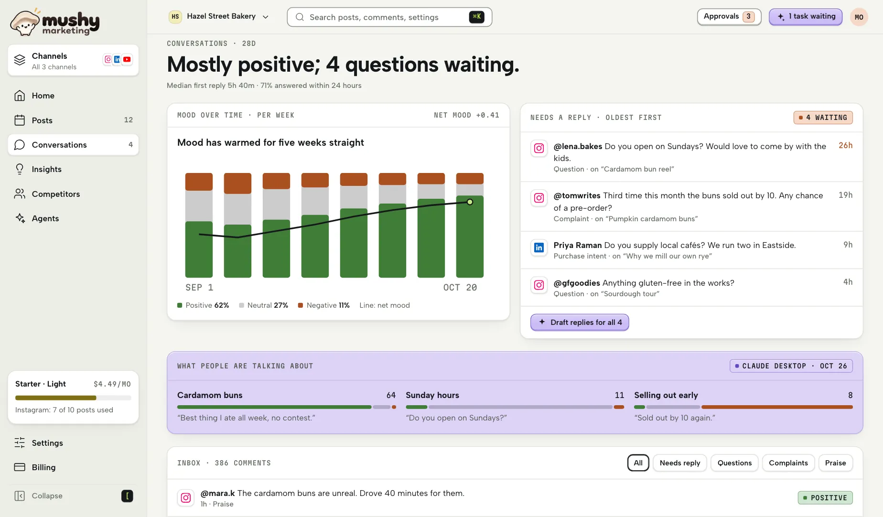Click the Instagram posts usage progress bar
Image resolution: width=883 pixels, height=517 pixels.
(73, 398)
